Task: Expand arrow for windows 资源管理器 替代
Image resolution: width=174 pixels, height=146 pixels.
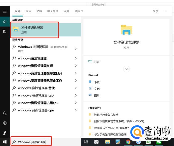Action: (76, 88)
